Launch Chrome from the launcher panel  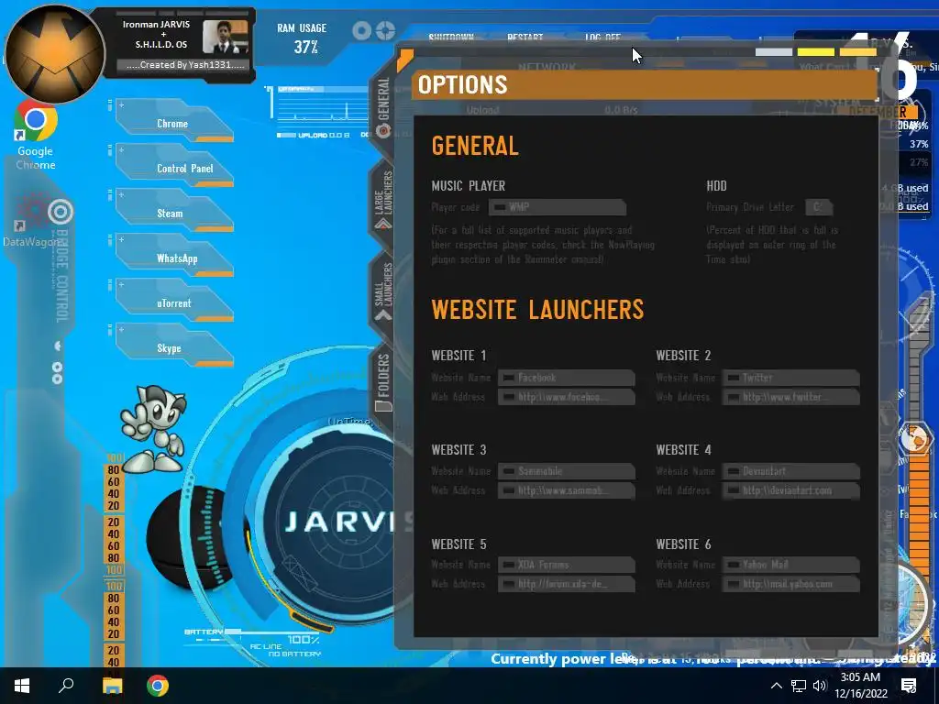coord(173,123)
